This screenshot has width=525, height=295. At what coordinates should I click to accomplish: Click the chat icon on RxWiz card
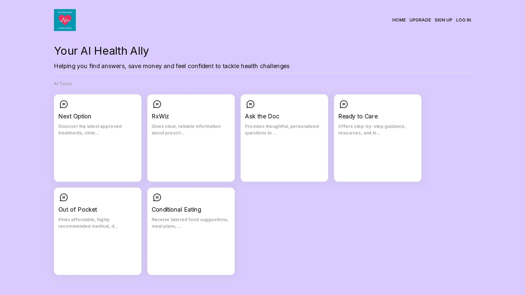click(x=157, y=104)
